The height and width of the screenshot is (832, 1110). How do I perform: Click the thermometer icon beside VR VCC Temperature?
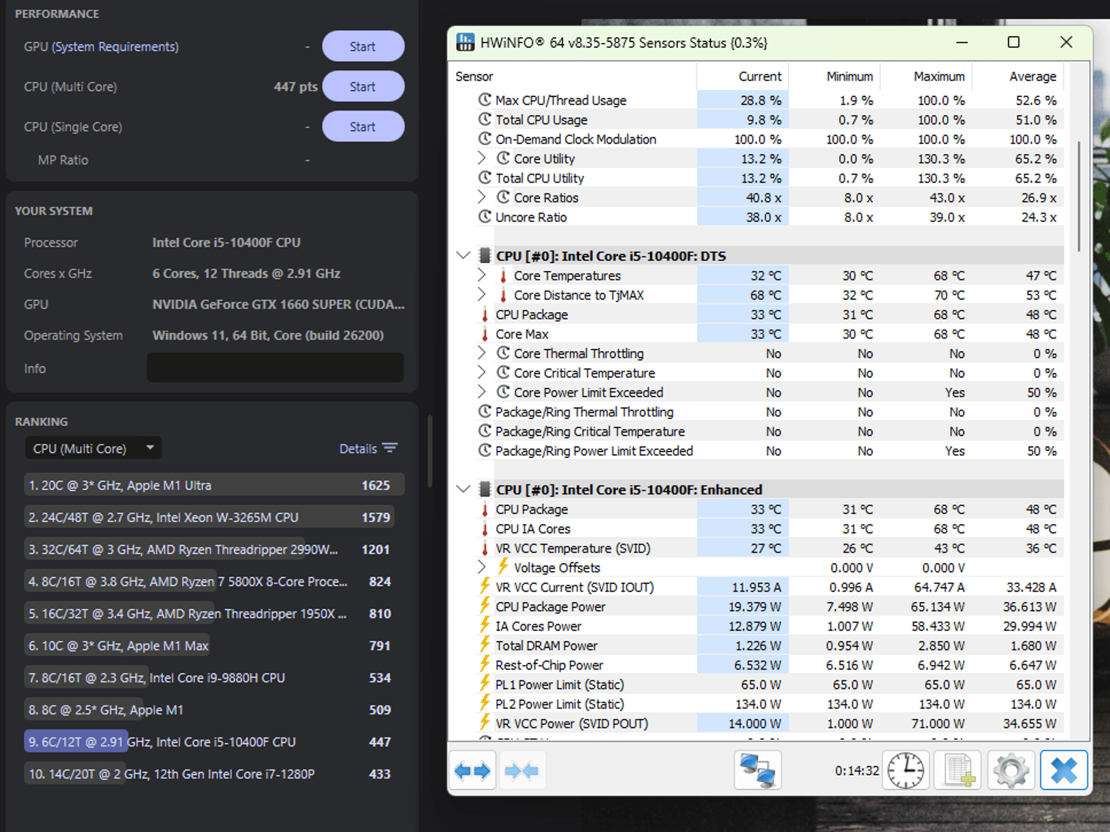click(x=485, y=548)
